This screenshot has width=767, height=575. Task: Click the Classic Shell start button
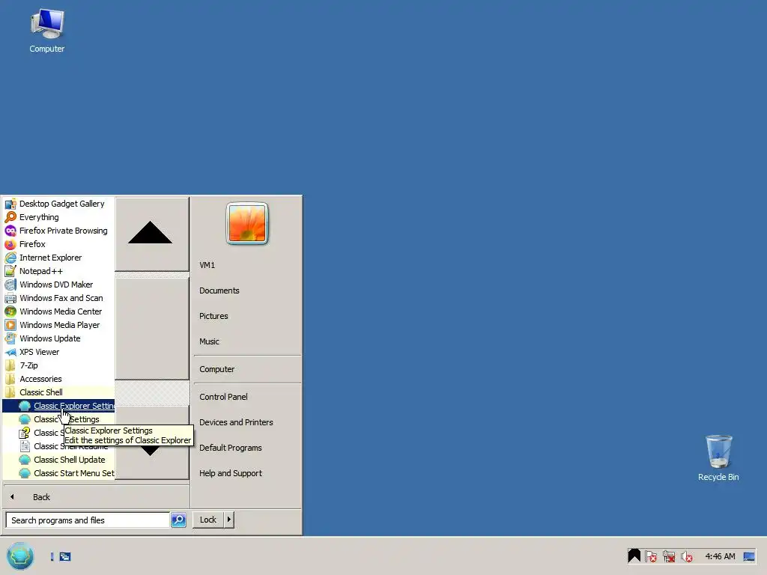coord(20,556)
